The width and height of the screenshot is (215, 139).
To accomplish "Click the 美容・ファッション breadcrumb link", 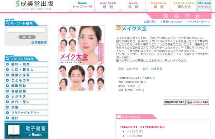I will click(172, 21).
